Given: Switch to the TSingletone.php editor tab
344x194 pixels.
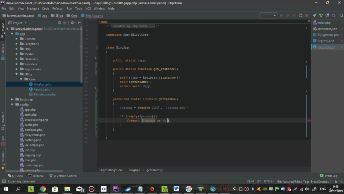Looking at the screenshot, I should click(328, 35).
